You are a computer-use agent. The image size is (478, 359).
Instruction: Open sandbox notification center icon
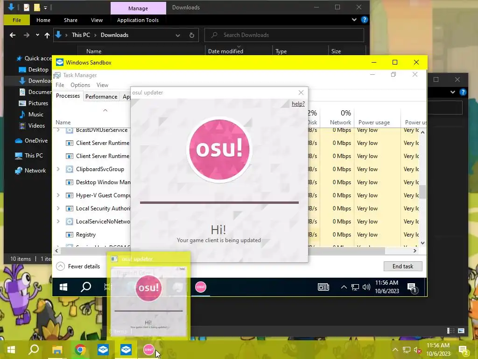click(x=412, y=287)
